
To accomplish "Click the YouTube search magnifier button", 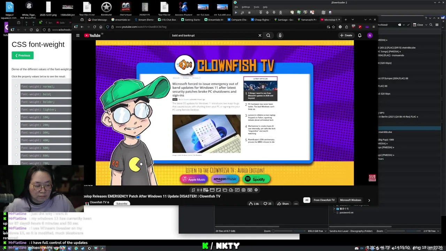I will (268, 35).
